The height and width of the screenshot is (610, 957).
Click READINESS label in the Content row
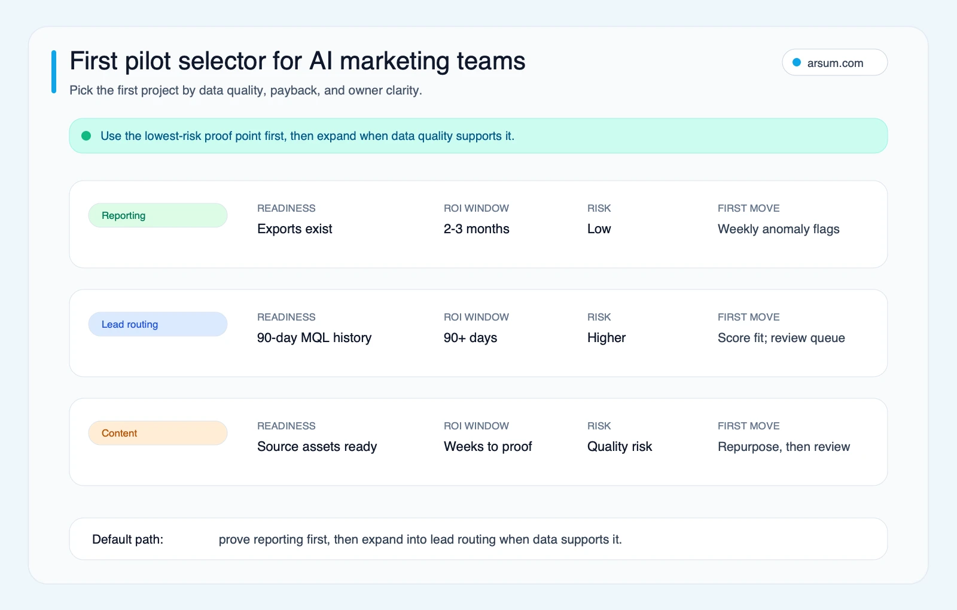point(287,426)
